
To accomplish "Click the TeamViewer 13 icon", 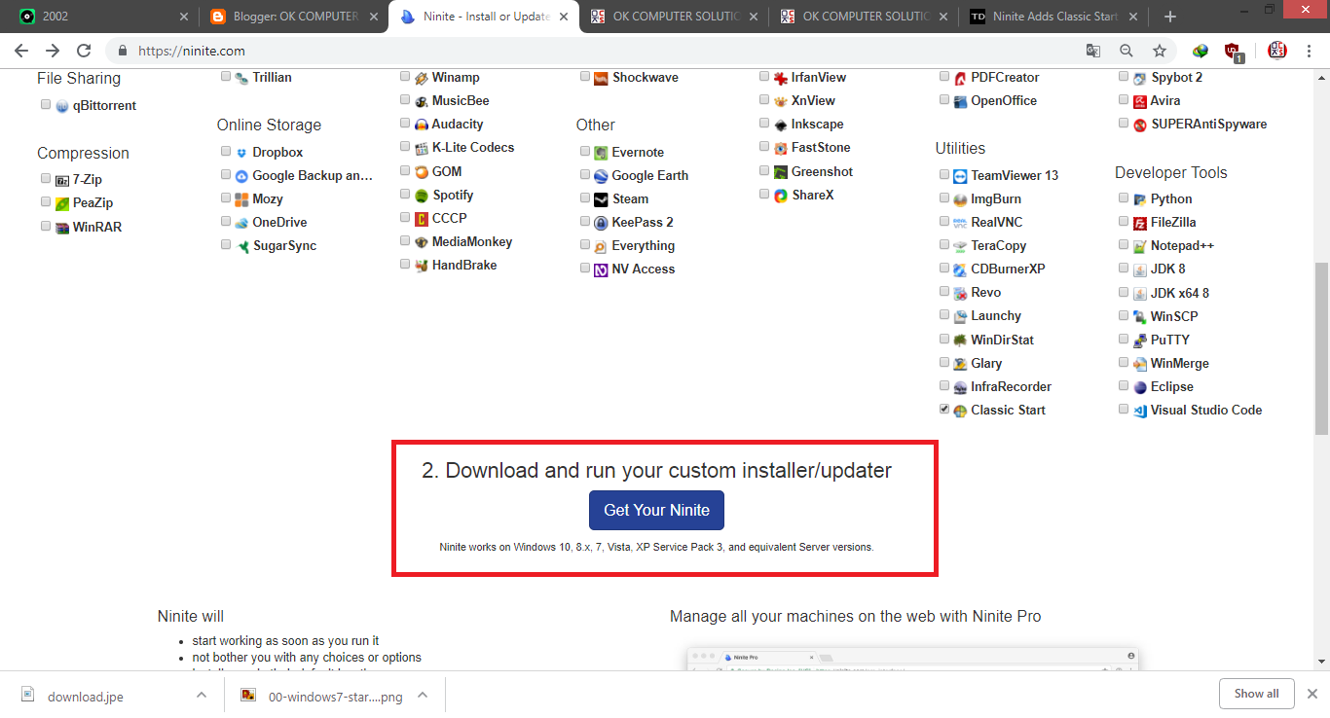I will 960,176.
